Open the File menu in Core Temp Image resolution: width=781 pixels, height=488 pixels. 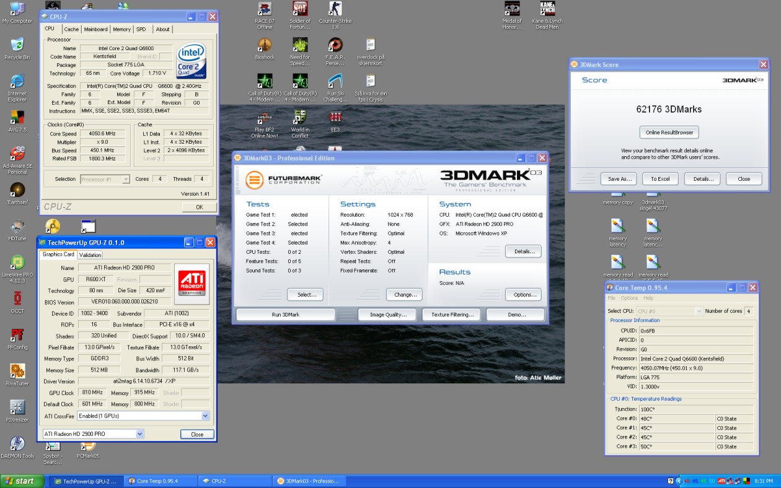[611, 298]
